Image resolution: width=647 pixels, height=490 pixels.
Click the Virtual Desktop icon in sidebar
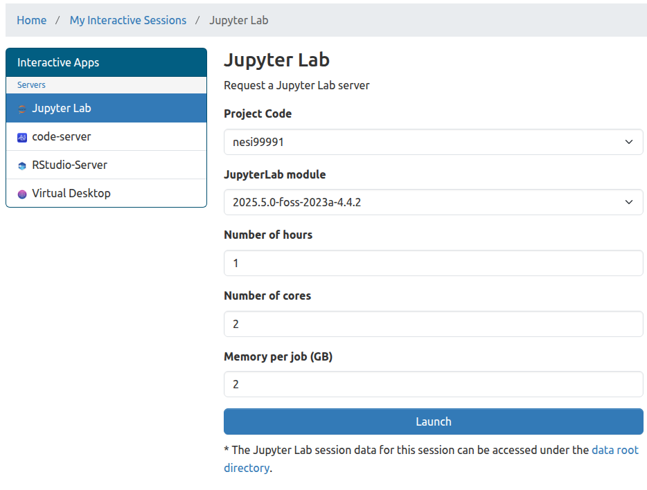tap(22, 194)
